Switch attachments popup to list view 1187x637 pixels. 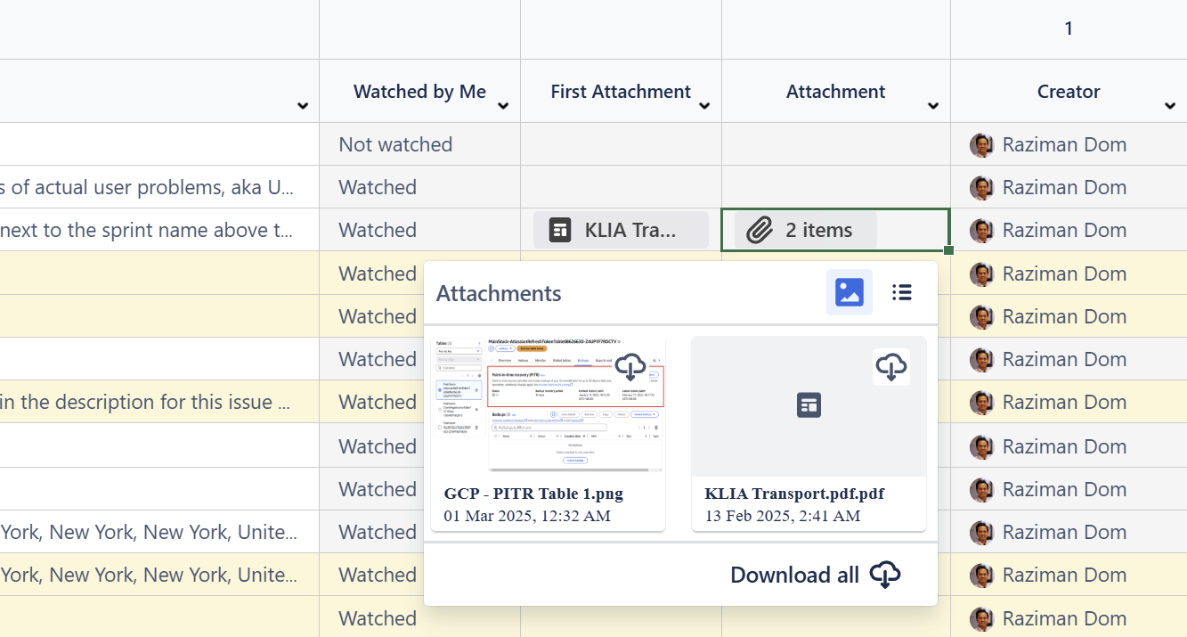click(x=902, y=292)
